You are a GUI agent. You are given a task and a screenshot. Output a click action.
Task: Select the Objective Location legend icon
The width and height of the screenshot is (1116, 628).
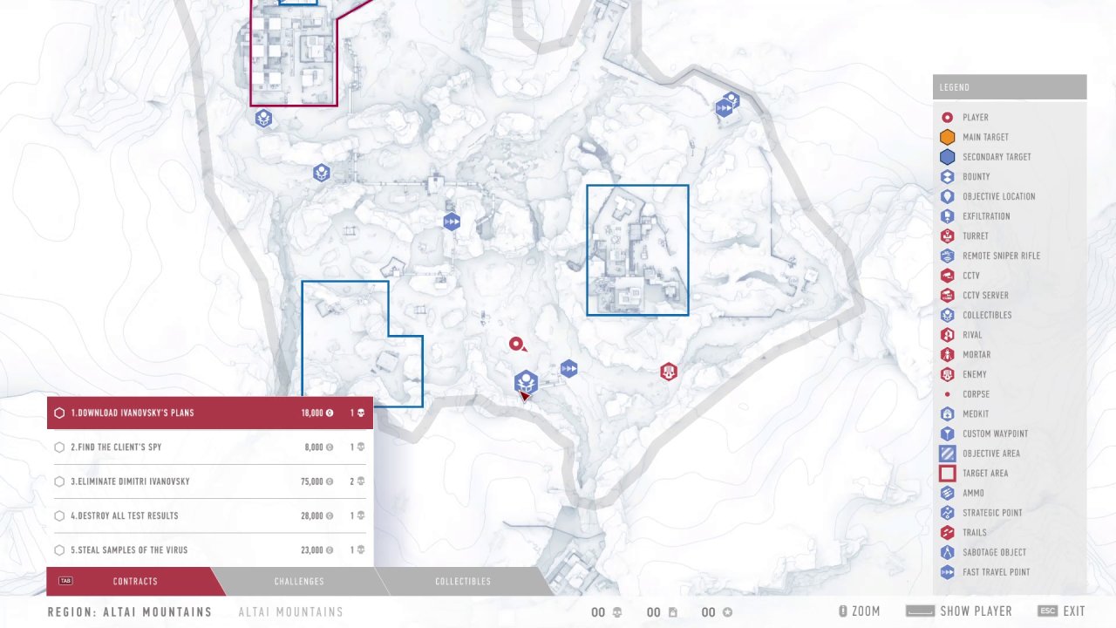[x=948, y=196]
